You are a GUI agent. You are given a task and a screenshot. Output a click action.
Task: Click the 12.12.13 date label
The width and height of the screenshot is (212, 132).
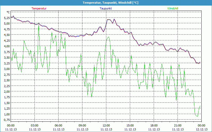[x=202, y=129]
